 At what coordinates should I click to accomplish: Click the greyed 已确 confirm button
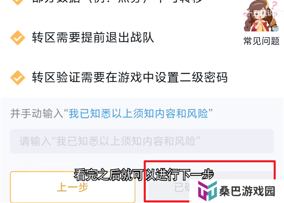point(169,186)
